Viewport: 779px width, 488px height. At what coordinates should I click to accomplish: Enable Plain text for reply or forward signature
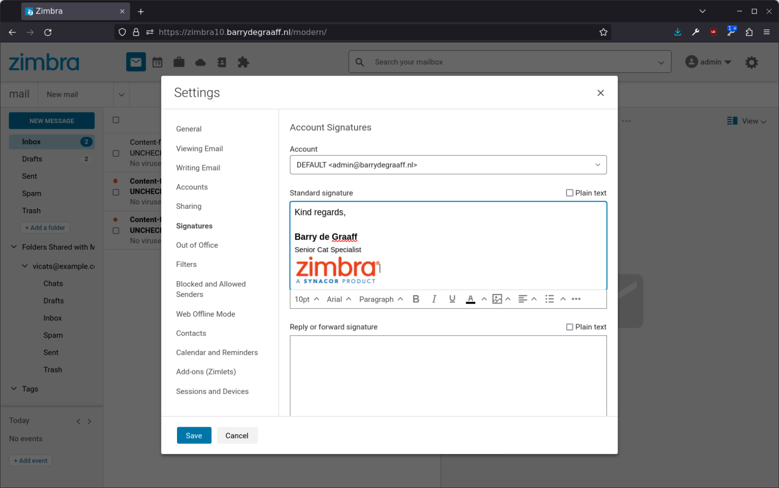pos(569,327)
